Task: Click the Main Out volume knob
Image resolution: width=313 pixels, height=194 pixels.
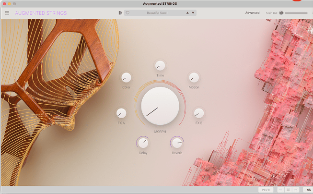Action: pyautogui.click(x=281, y=13)
